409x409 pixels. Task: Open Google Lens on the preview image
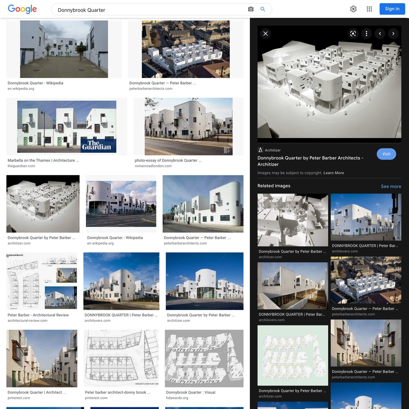[x=353, y=33]
